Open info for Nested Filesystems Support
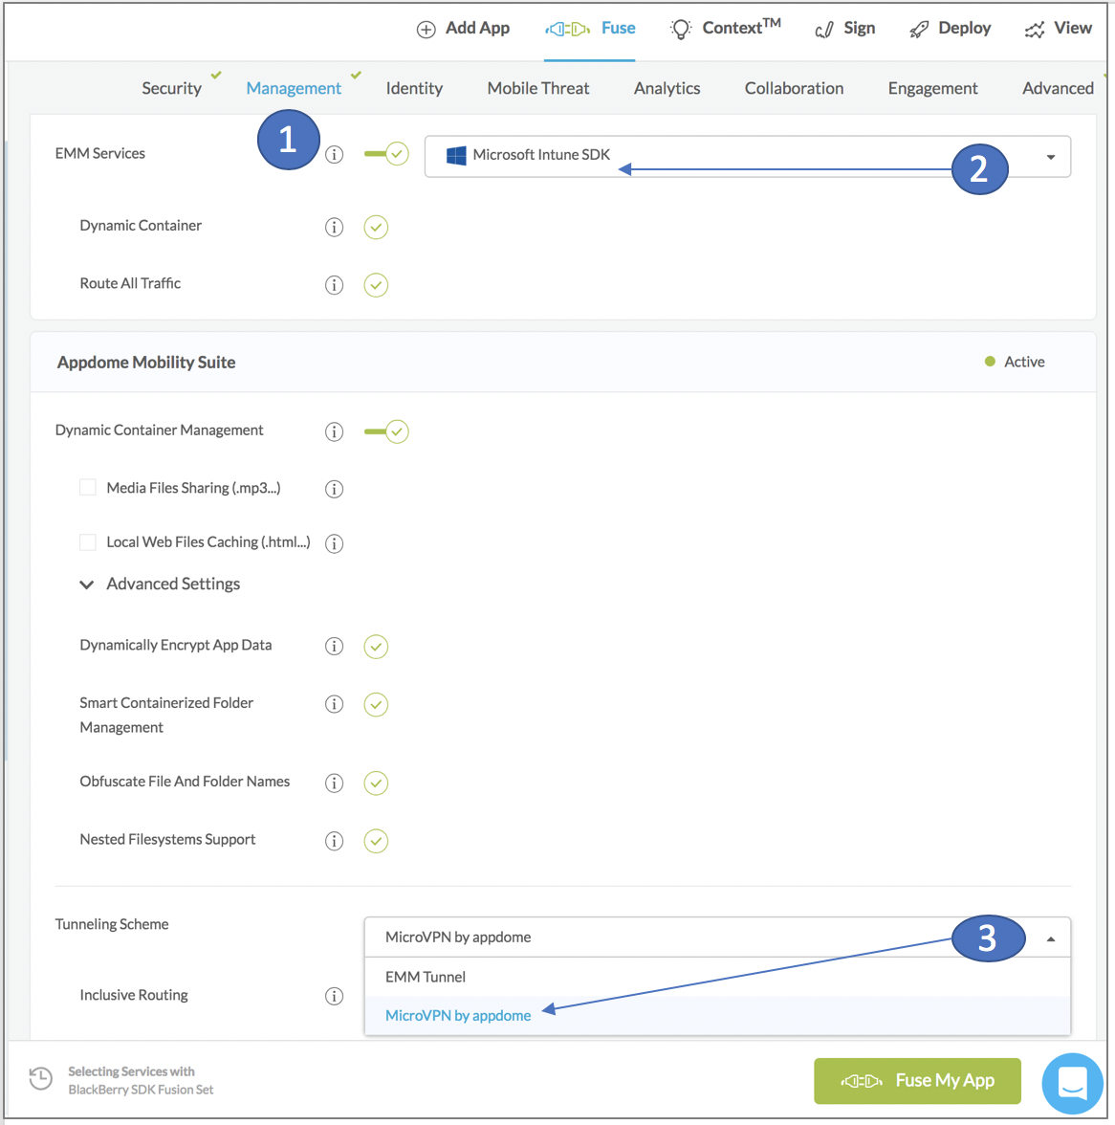1115x1125 pixels. pyautogui.click(x=334, y=840)
